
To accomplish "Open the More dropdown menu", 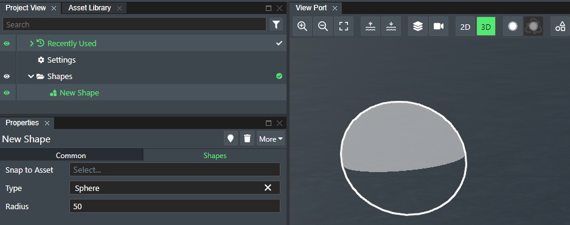I will click(271, 139).
